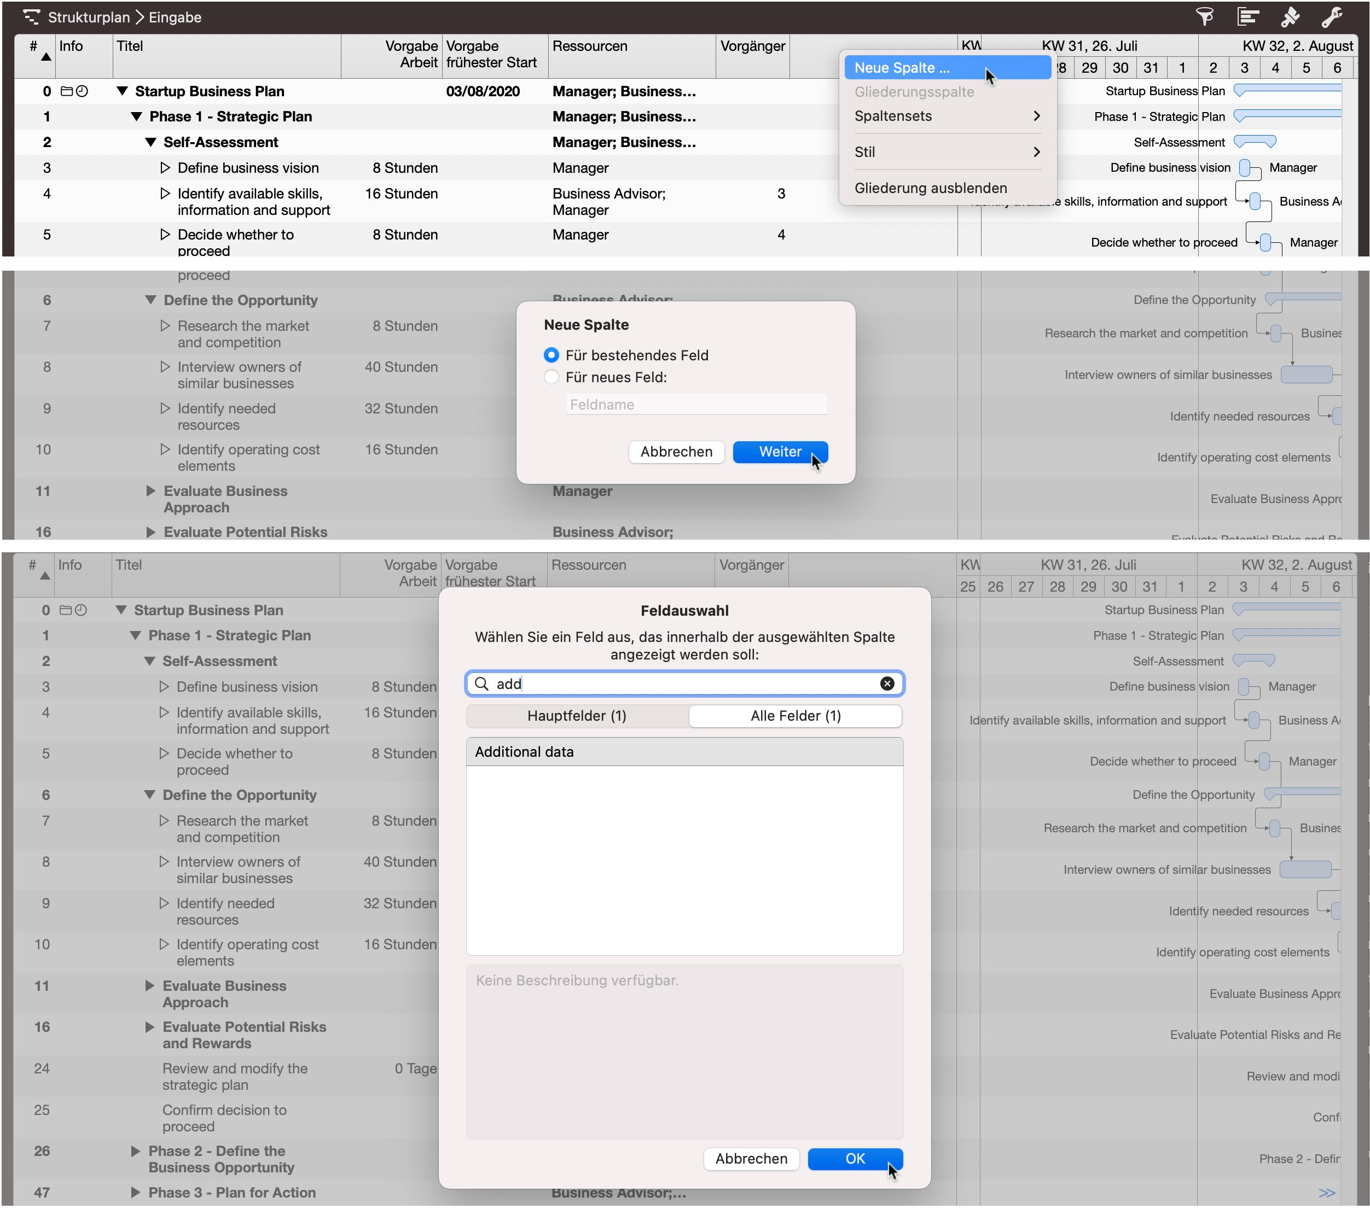The width and height of the screenshot is (1370, 1209).
Task: Click the wrench settings icon
Action: (1332, 17)
